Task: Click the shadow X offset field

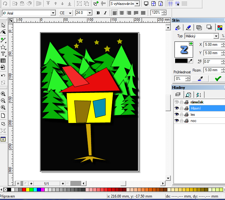Action: point(212,45)
